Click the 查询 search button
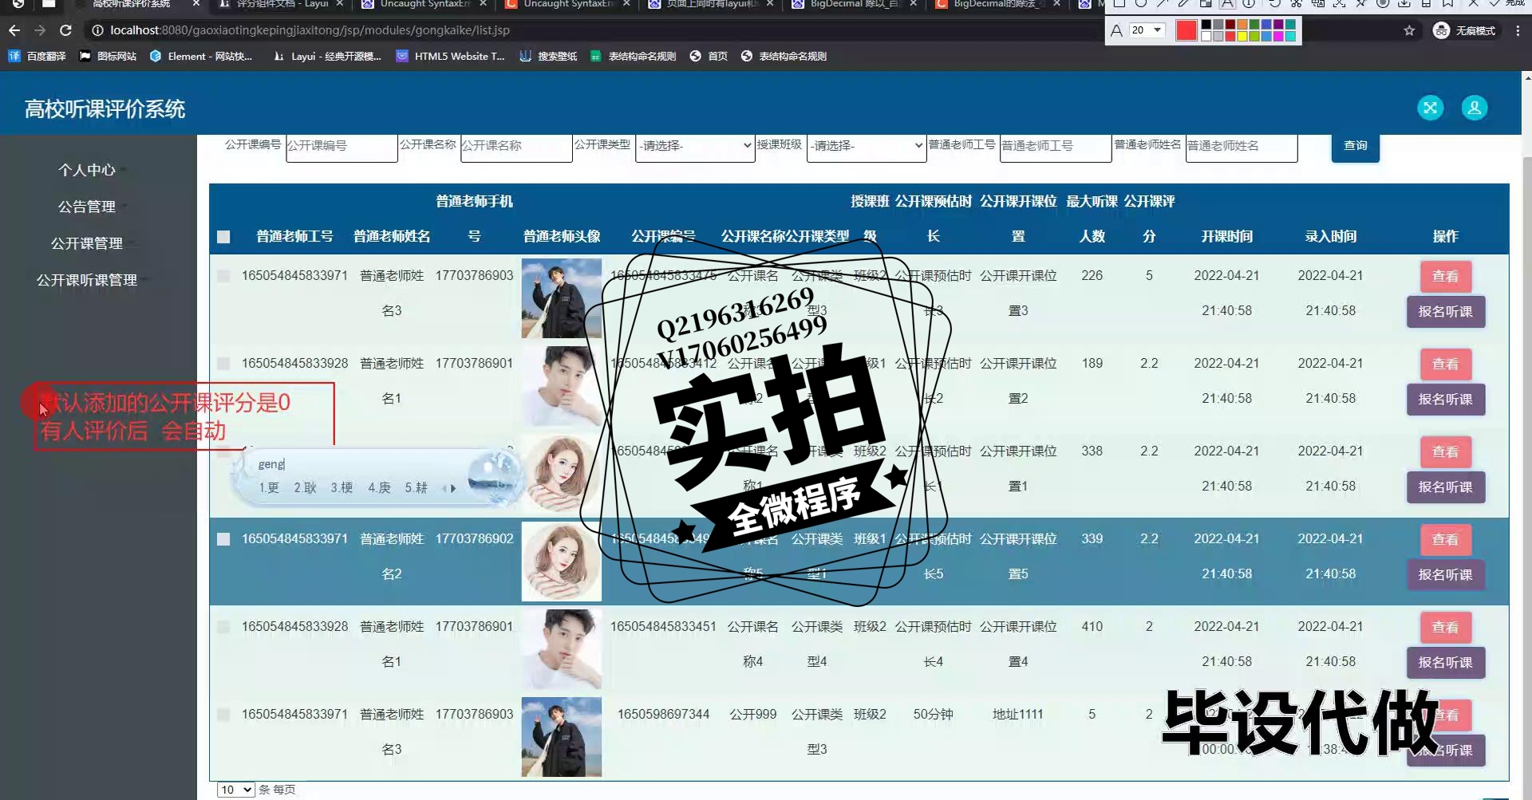Screen dimensions: 1532x800 [x=1355, y=146]
